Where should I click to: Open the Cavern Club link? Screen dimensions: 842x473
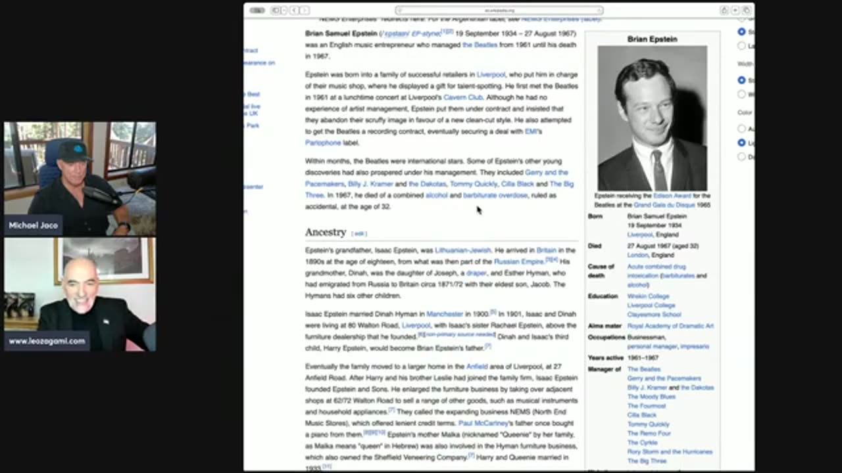coord(463,97)
